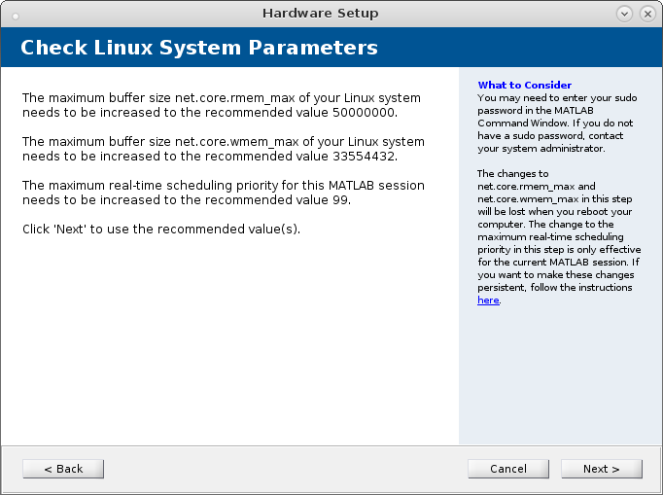Go back with the < Back button
Viewport: 663px width, 495px height.
pyautogui.click(x=63, y=469)
